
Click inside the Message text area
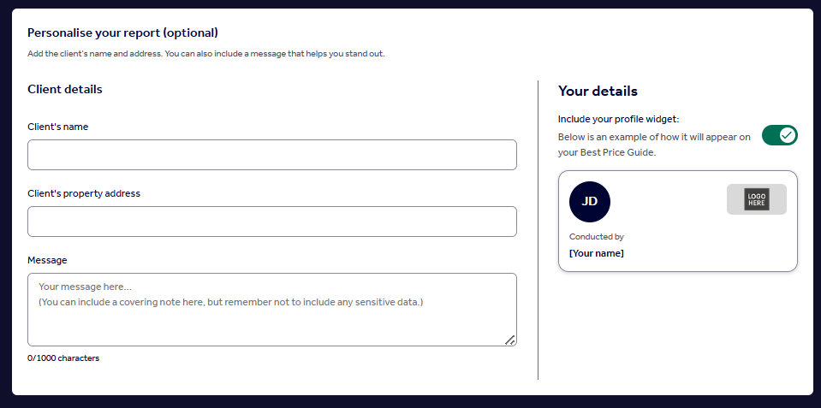272,310
